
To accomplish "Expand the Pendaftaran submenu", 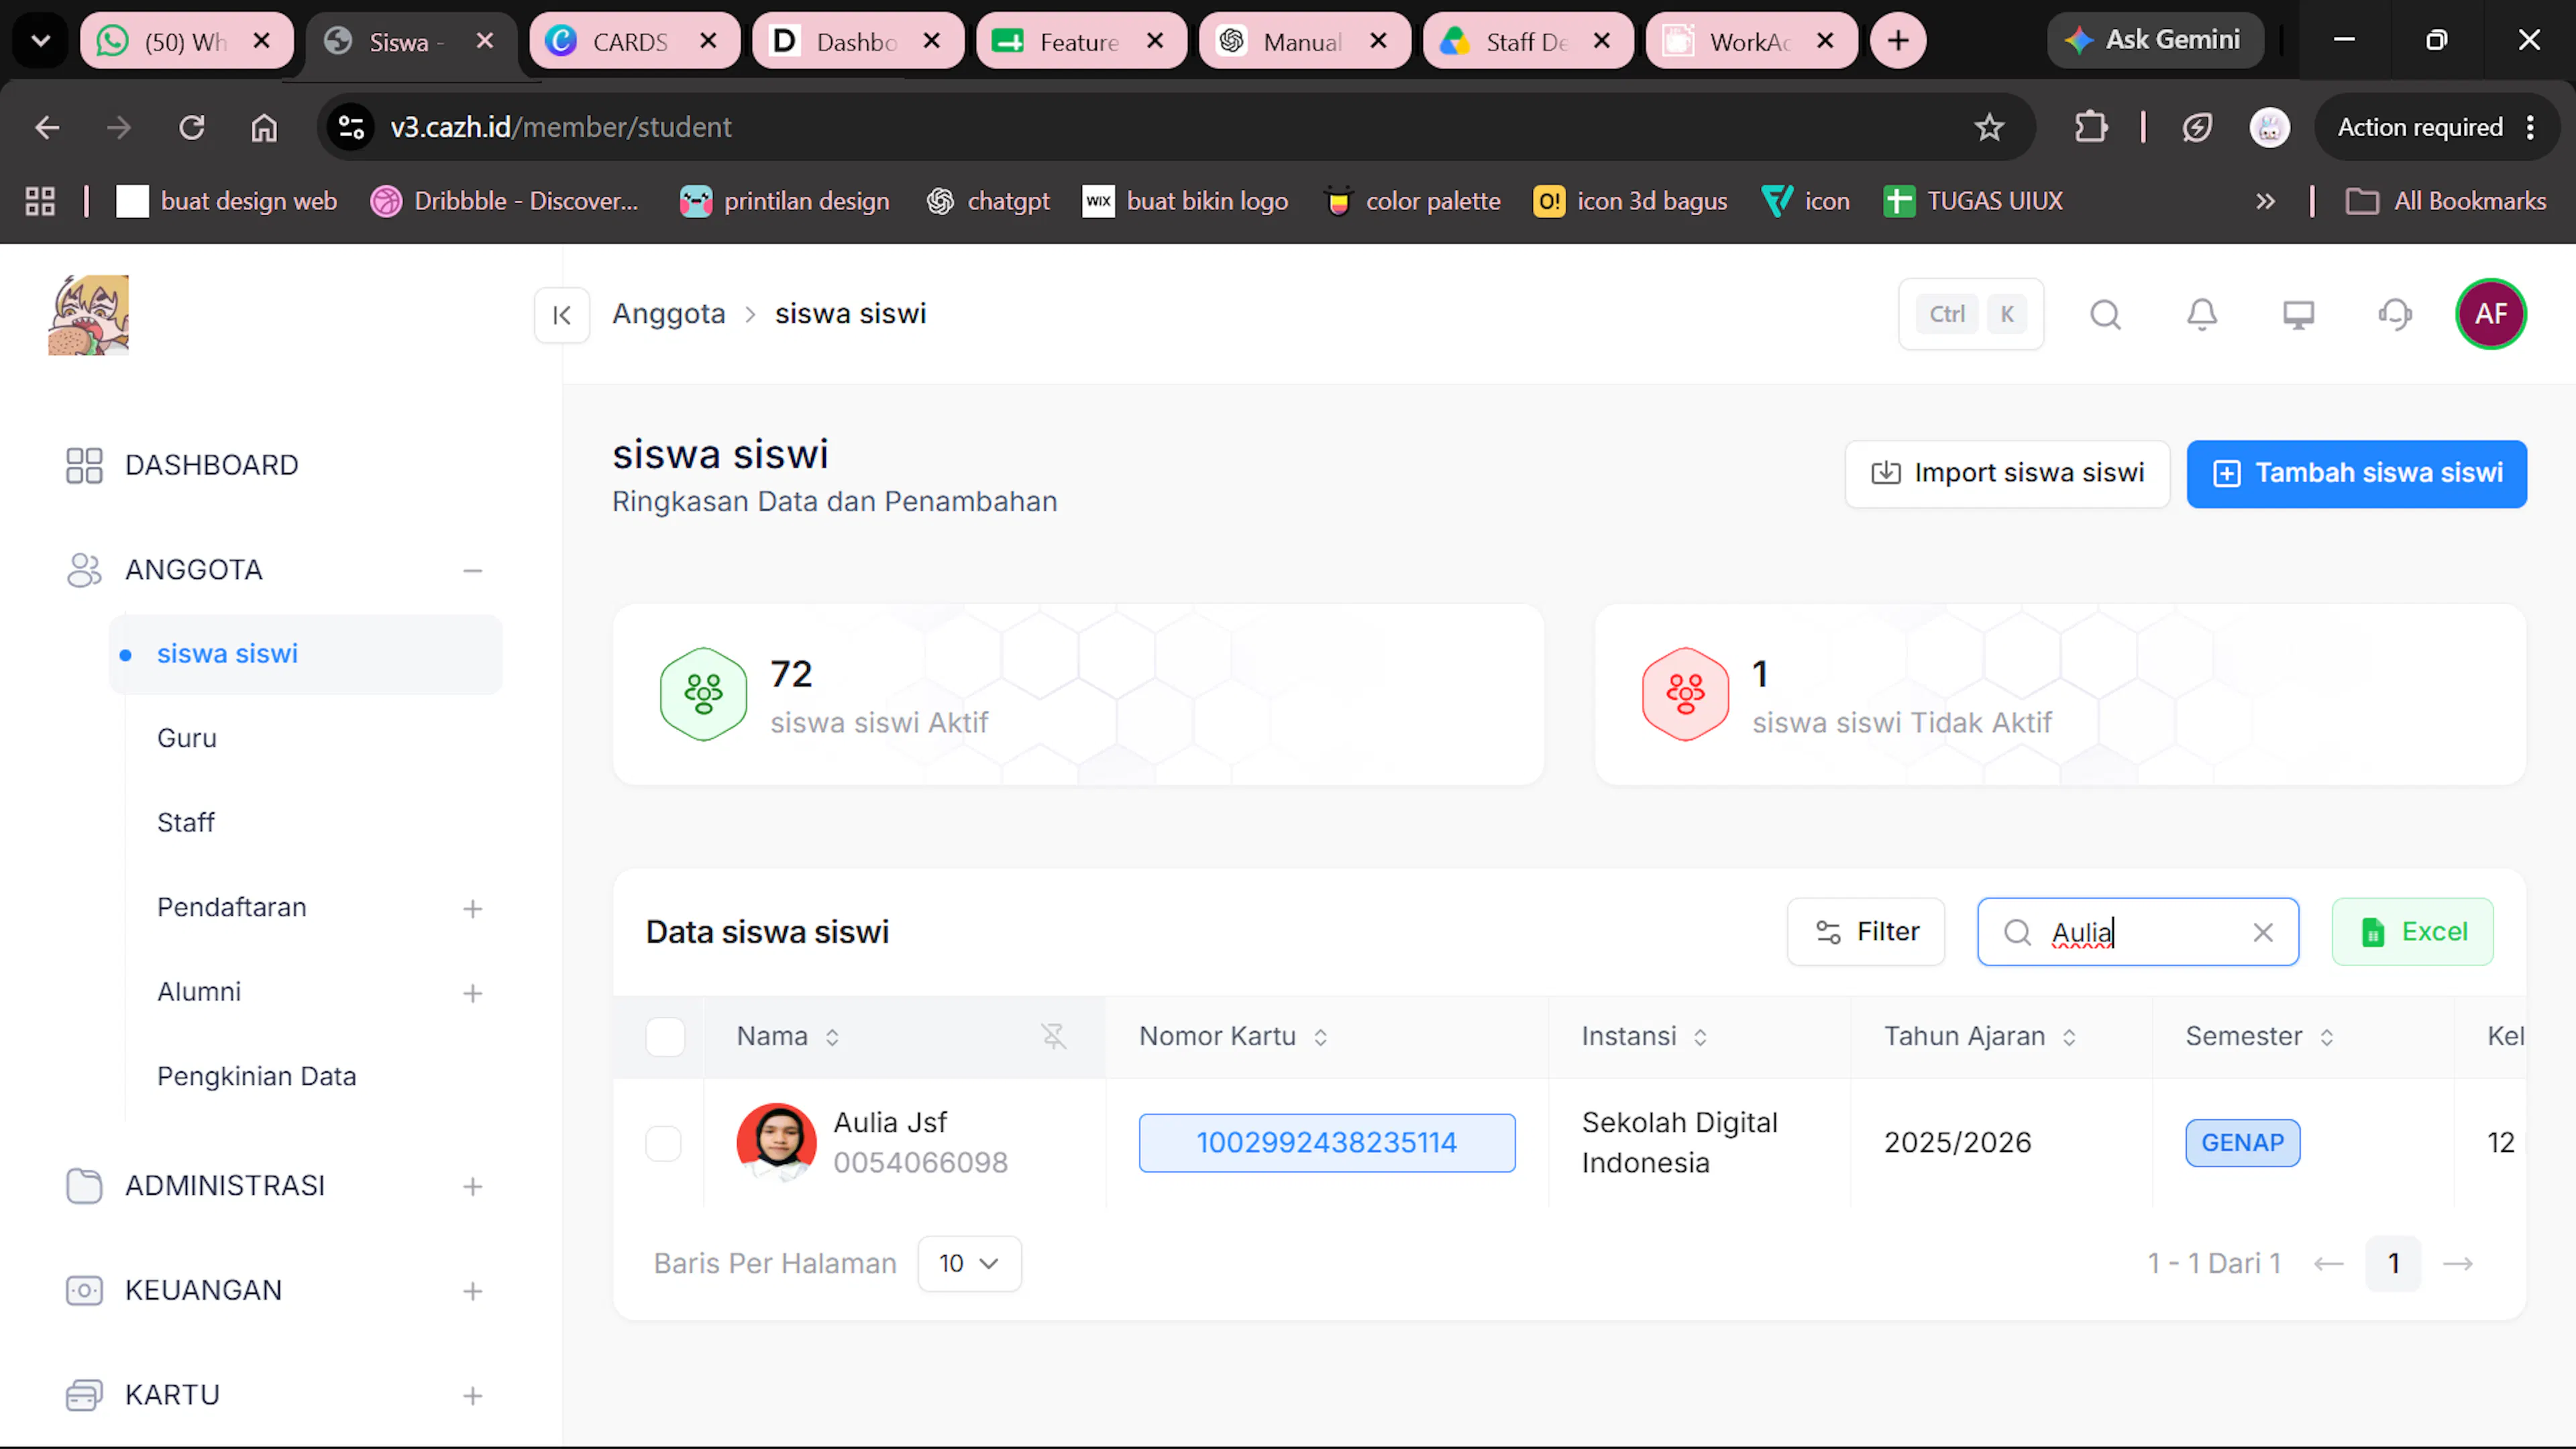I will pyautogui.click(x=472, y=909).
